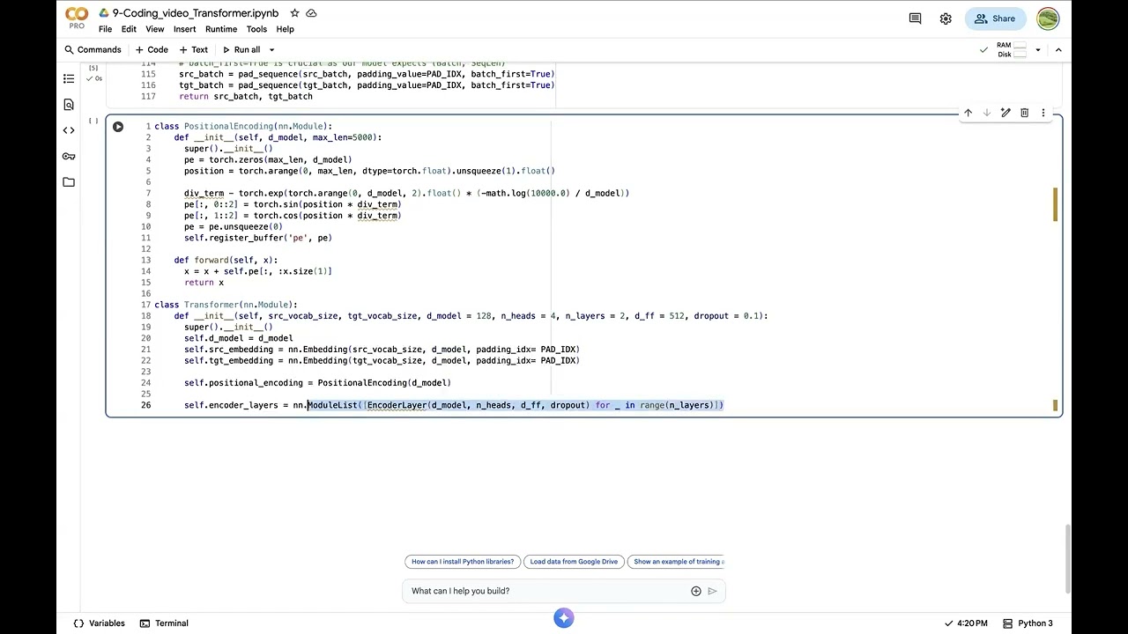Open the Tools menu

coord(256,29)
